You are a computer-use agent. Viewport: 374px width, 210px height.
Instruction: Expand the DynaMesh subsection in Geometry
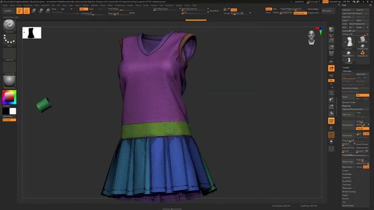pyautogui.click(x=347, y=181)
